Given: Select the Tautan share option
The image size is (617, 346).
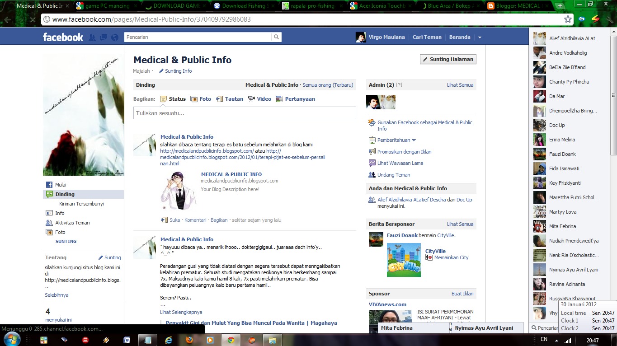Looking at the screenshot, I should click(x=230, y=99).
